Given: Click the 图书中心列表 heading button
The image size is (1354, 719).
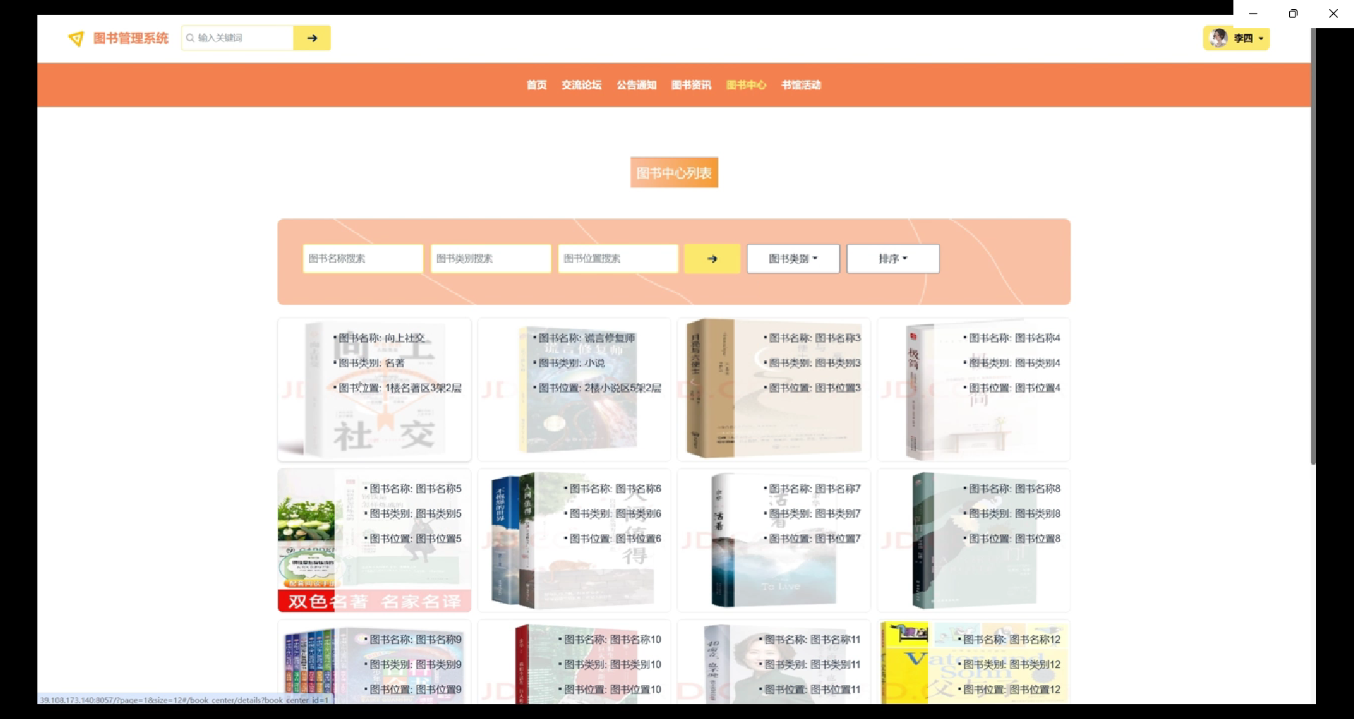Looking at the screenshot, I should pos(674,173).
